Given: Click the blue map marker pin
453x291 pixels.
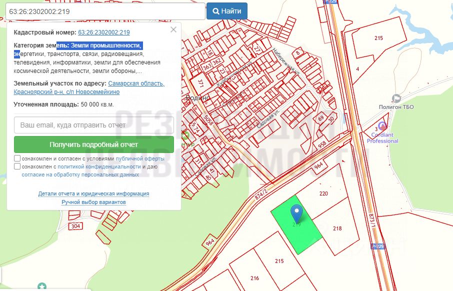Looking at the screenshot, I should (x=297, y=213).
